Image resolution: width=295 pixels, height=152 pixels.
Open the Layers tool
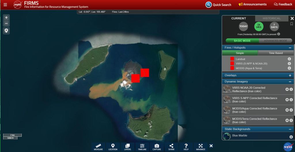(x=128, y=147)
